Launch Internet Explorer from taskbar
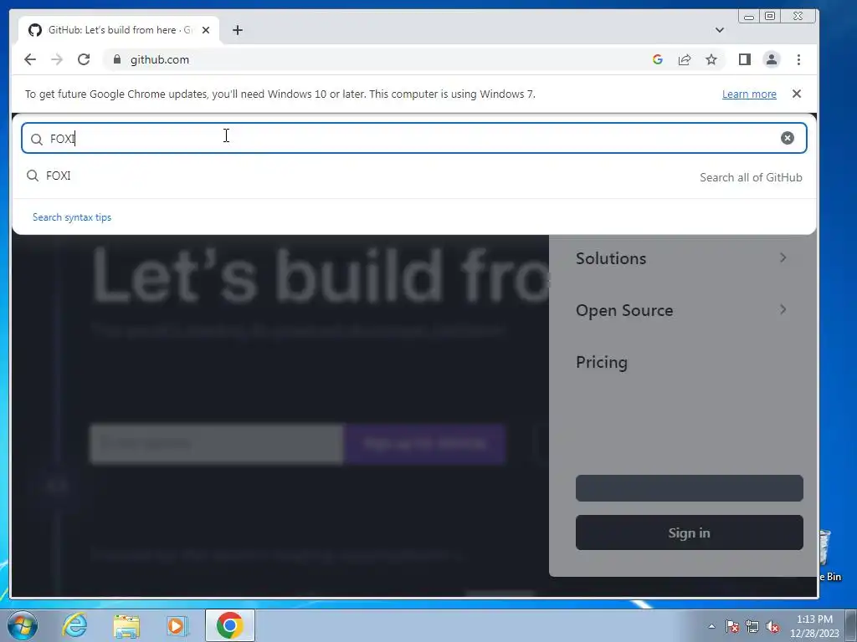Screen dimensions: 857x642 tap(74, 625)
